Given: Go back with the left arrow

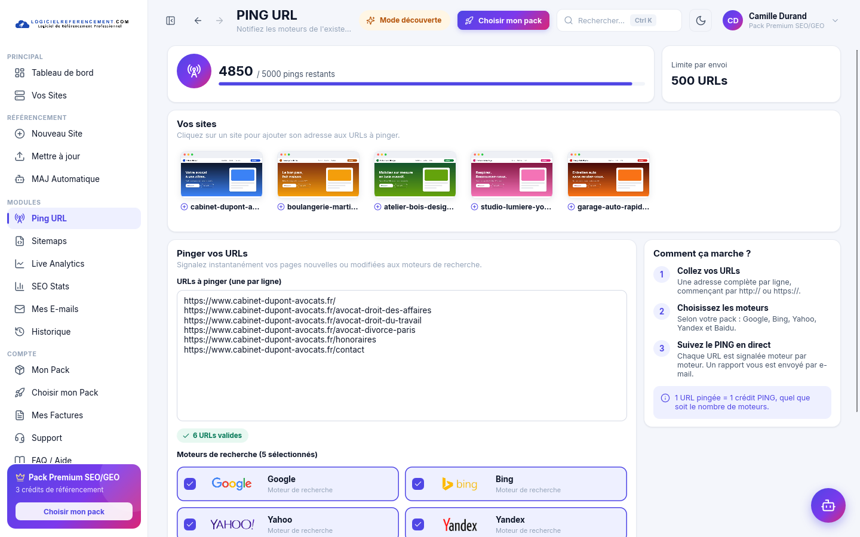Looking at the screenshot, I should click(198, 20).
